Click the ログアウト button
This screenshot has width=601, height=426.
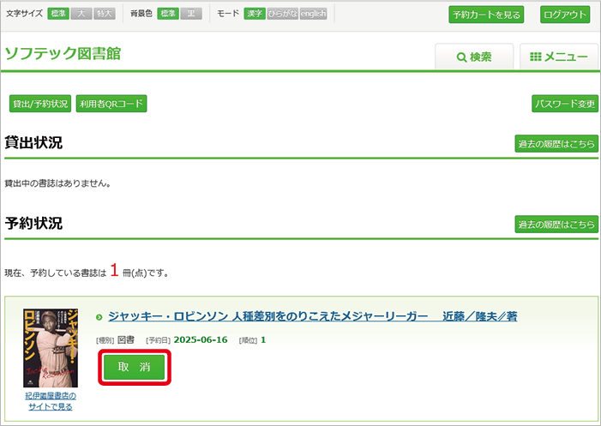[565, 15]
